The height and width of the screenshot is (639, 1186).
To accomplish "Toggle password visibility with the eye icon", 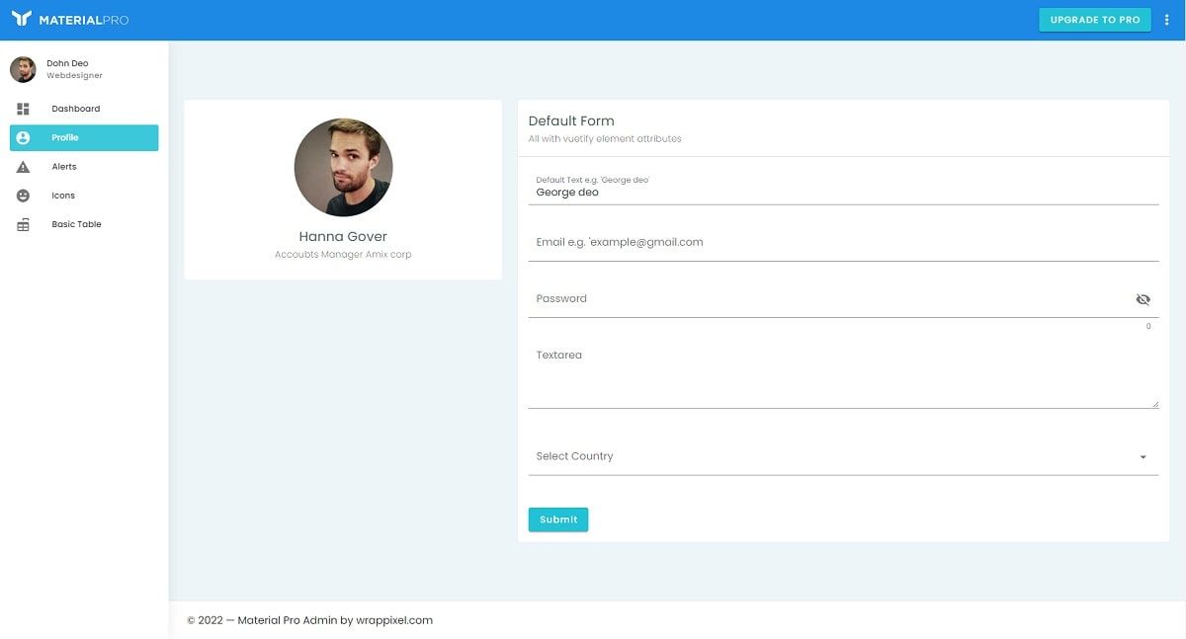I will point(1144,298).
